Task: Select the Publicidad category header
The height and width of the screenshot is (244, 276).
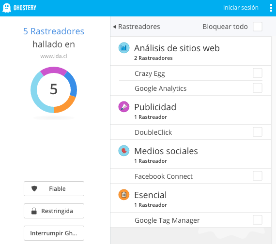Action: (191, 110)
